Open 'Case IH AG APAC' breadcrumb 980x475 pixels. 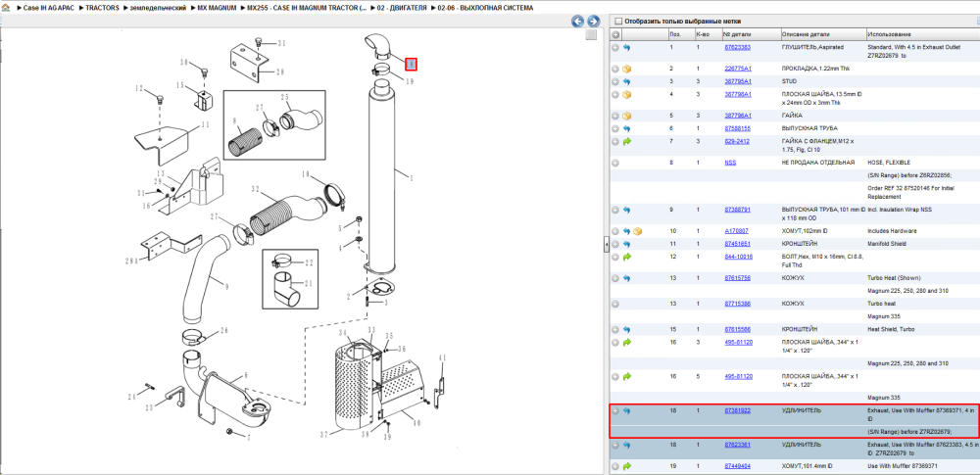(x=47, y=8)
